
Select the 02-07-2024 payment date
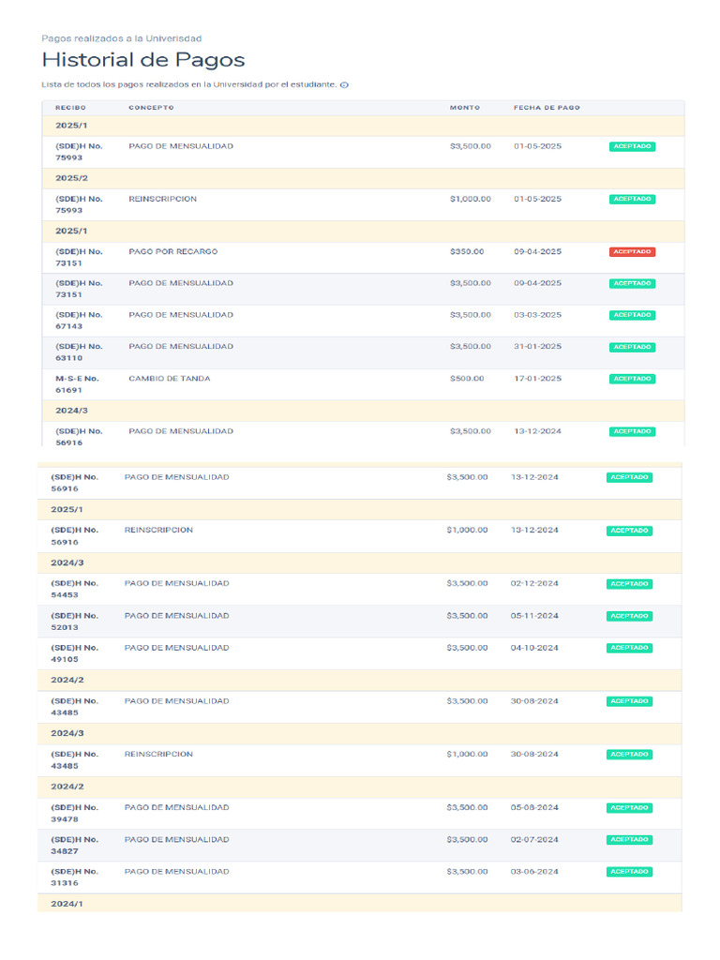point(534,840)
